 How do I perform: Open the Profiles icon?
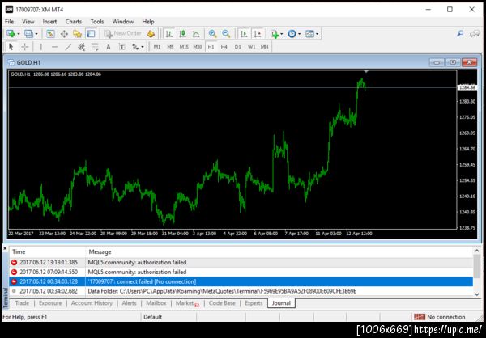[x=29, y=34]
